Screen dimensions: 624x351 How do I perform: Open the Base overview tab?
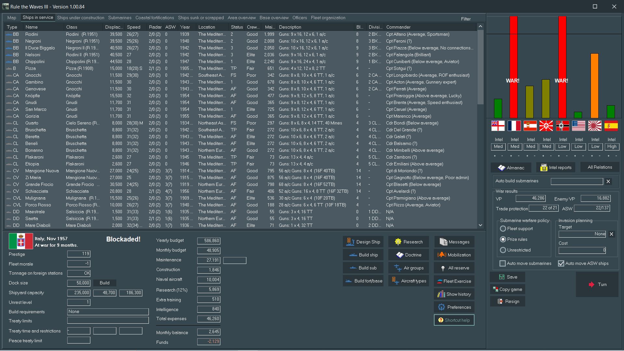click(x=274, y=18)
